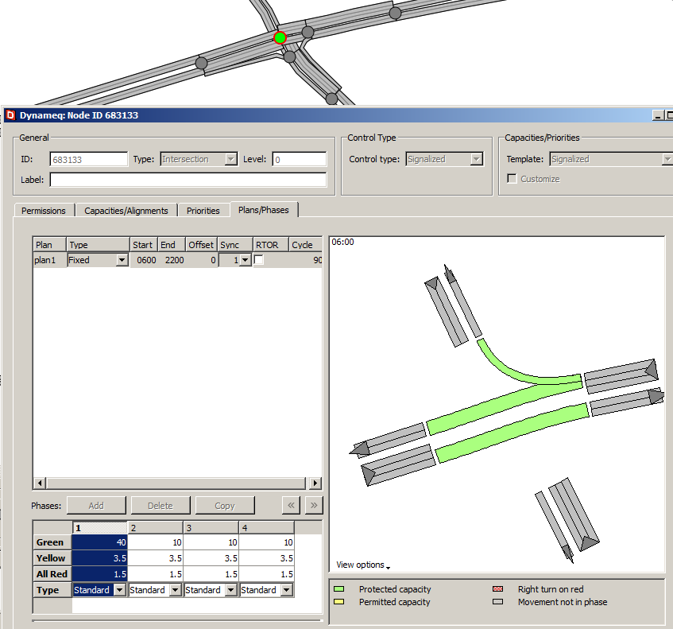The image size is (673, 629).
Task: Click the All Red row header
Action: click(52, 574)
